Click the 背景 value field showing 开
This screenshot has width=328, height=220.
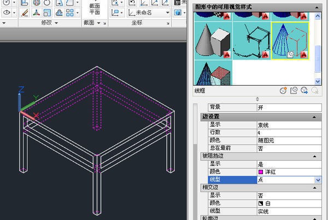[284, 108]
